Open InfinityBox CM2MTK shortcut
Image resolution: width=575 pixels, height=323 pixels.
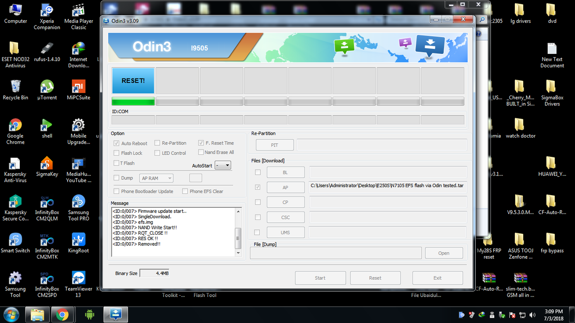click(47, 246)
